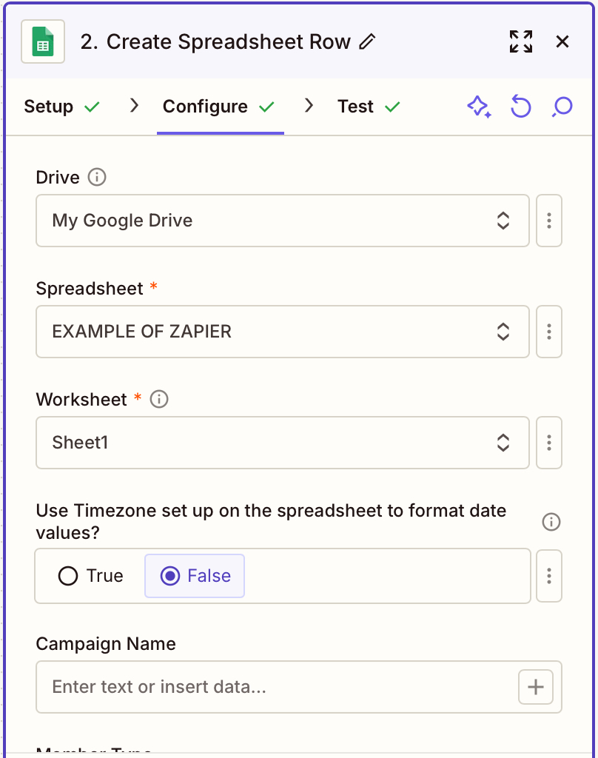598x758 pixels.
Task: Open the My Google Drive dropdown
Action: tap(283, 221)
